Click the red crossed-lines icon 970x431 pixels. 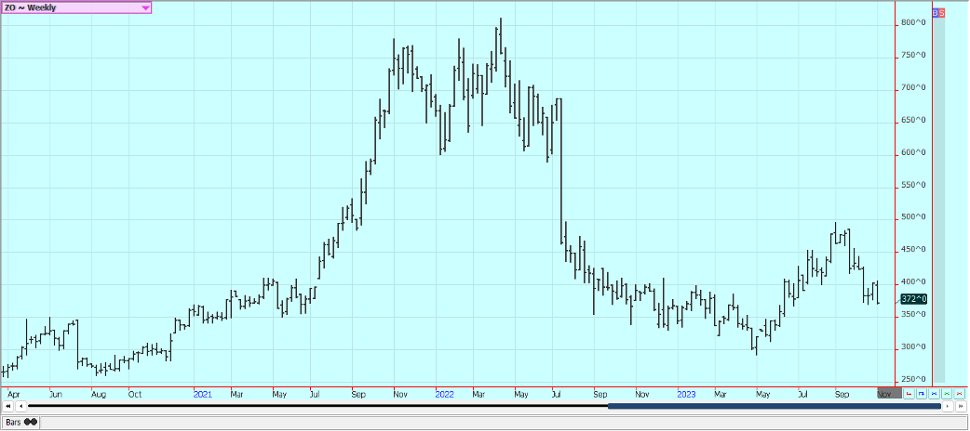[x=960, y=393]
